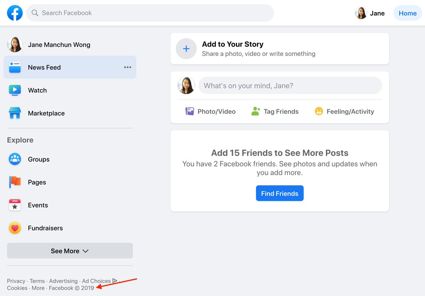Viewport: 425px width, 296px height.
Task: Choose Tag Friends post option
Action: [x=275, y=111]
